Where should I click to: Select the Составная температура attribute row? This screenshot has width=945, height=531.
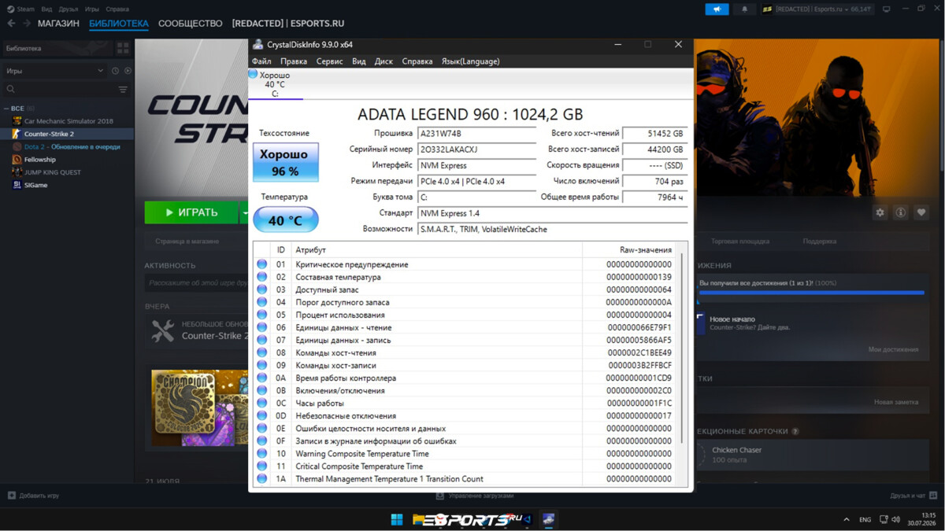[x=465, y=277]
